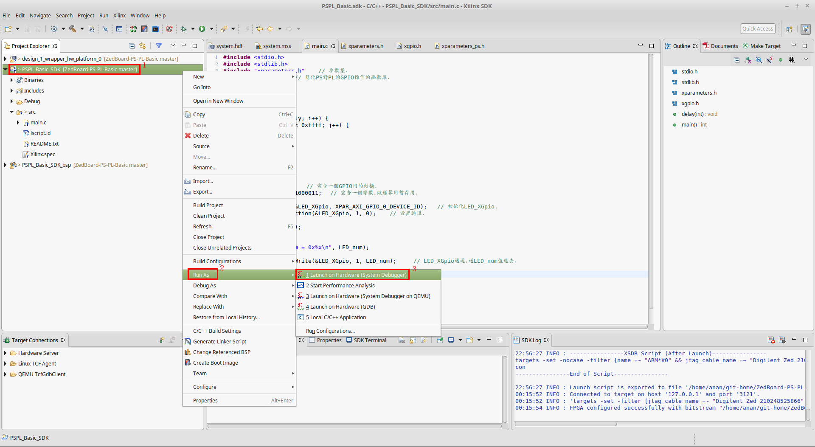The width and height of the screenshot is (815, 447).
Task: Click the binary 010 toolbar icon
Action: click(x=91, y=29)
